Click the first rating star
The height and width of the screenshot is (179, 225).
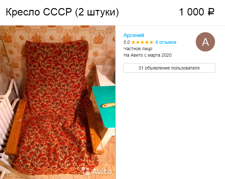[x=133, y=42]
